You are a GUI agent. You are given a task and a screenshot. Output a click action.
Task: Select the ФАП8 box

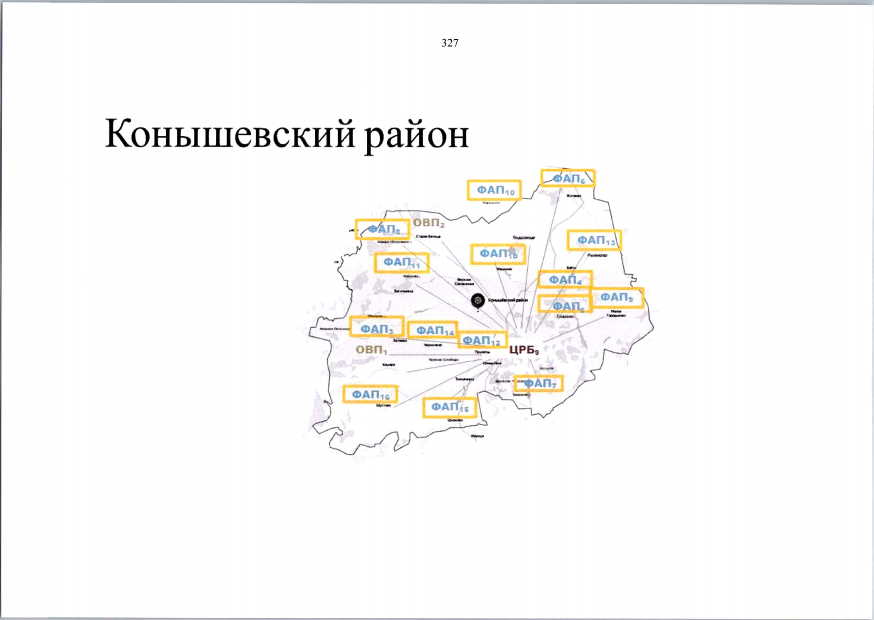pos(382,229)
